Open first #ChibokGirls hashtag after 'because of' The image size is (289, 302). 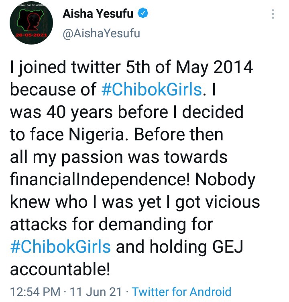click(x=151, y=90)
